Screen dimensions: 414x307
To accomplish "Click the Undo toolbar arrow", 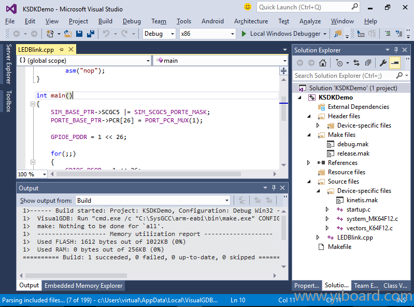I will pyautogui.click(x=106, y=34).
